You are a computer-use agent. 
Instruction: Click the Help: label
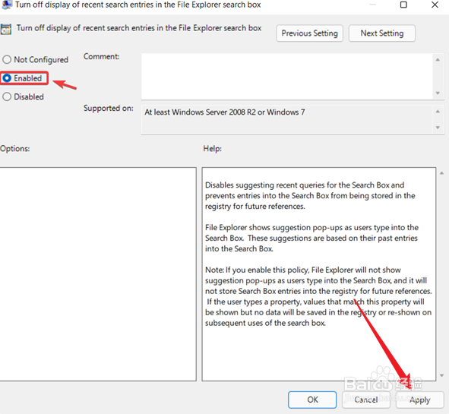(212, 149)
